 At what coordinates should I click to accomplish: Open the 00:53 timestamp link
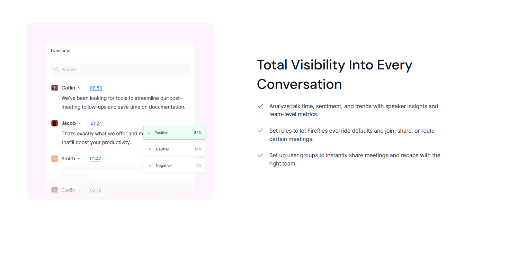coord(96,88)
